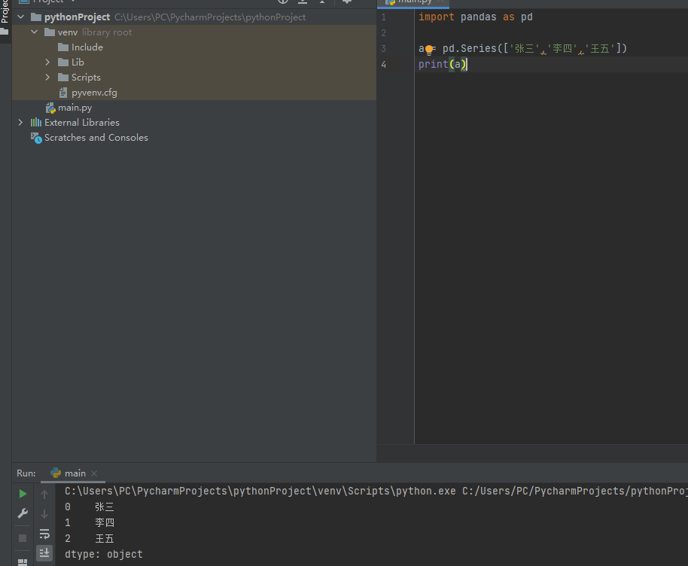The image size is (688, 566).
Task: Toggle the main.py editor tab
Action: [412, 2]
